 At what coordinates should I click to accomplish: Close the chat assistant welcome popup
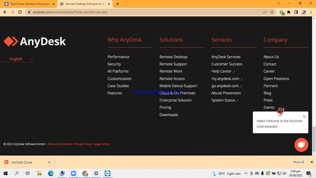coord(304,117)
